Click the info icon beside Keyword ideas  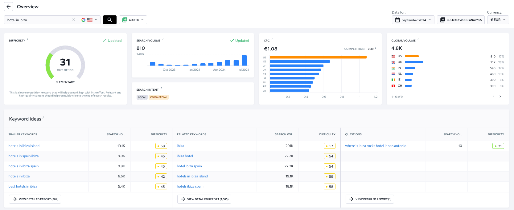click(43, 118)
